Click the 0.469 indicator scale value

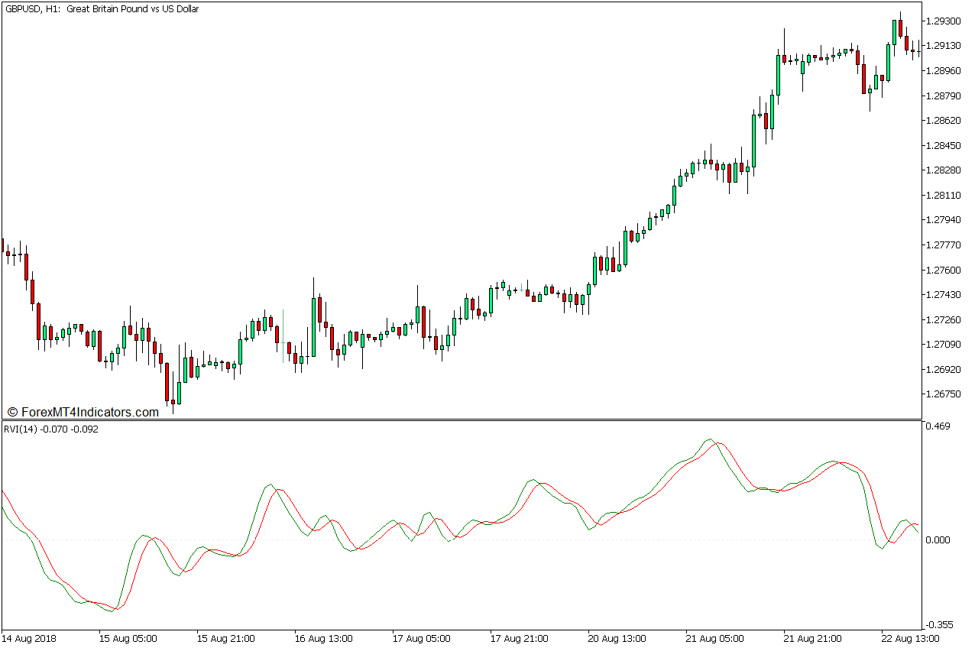[938, 426]
